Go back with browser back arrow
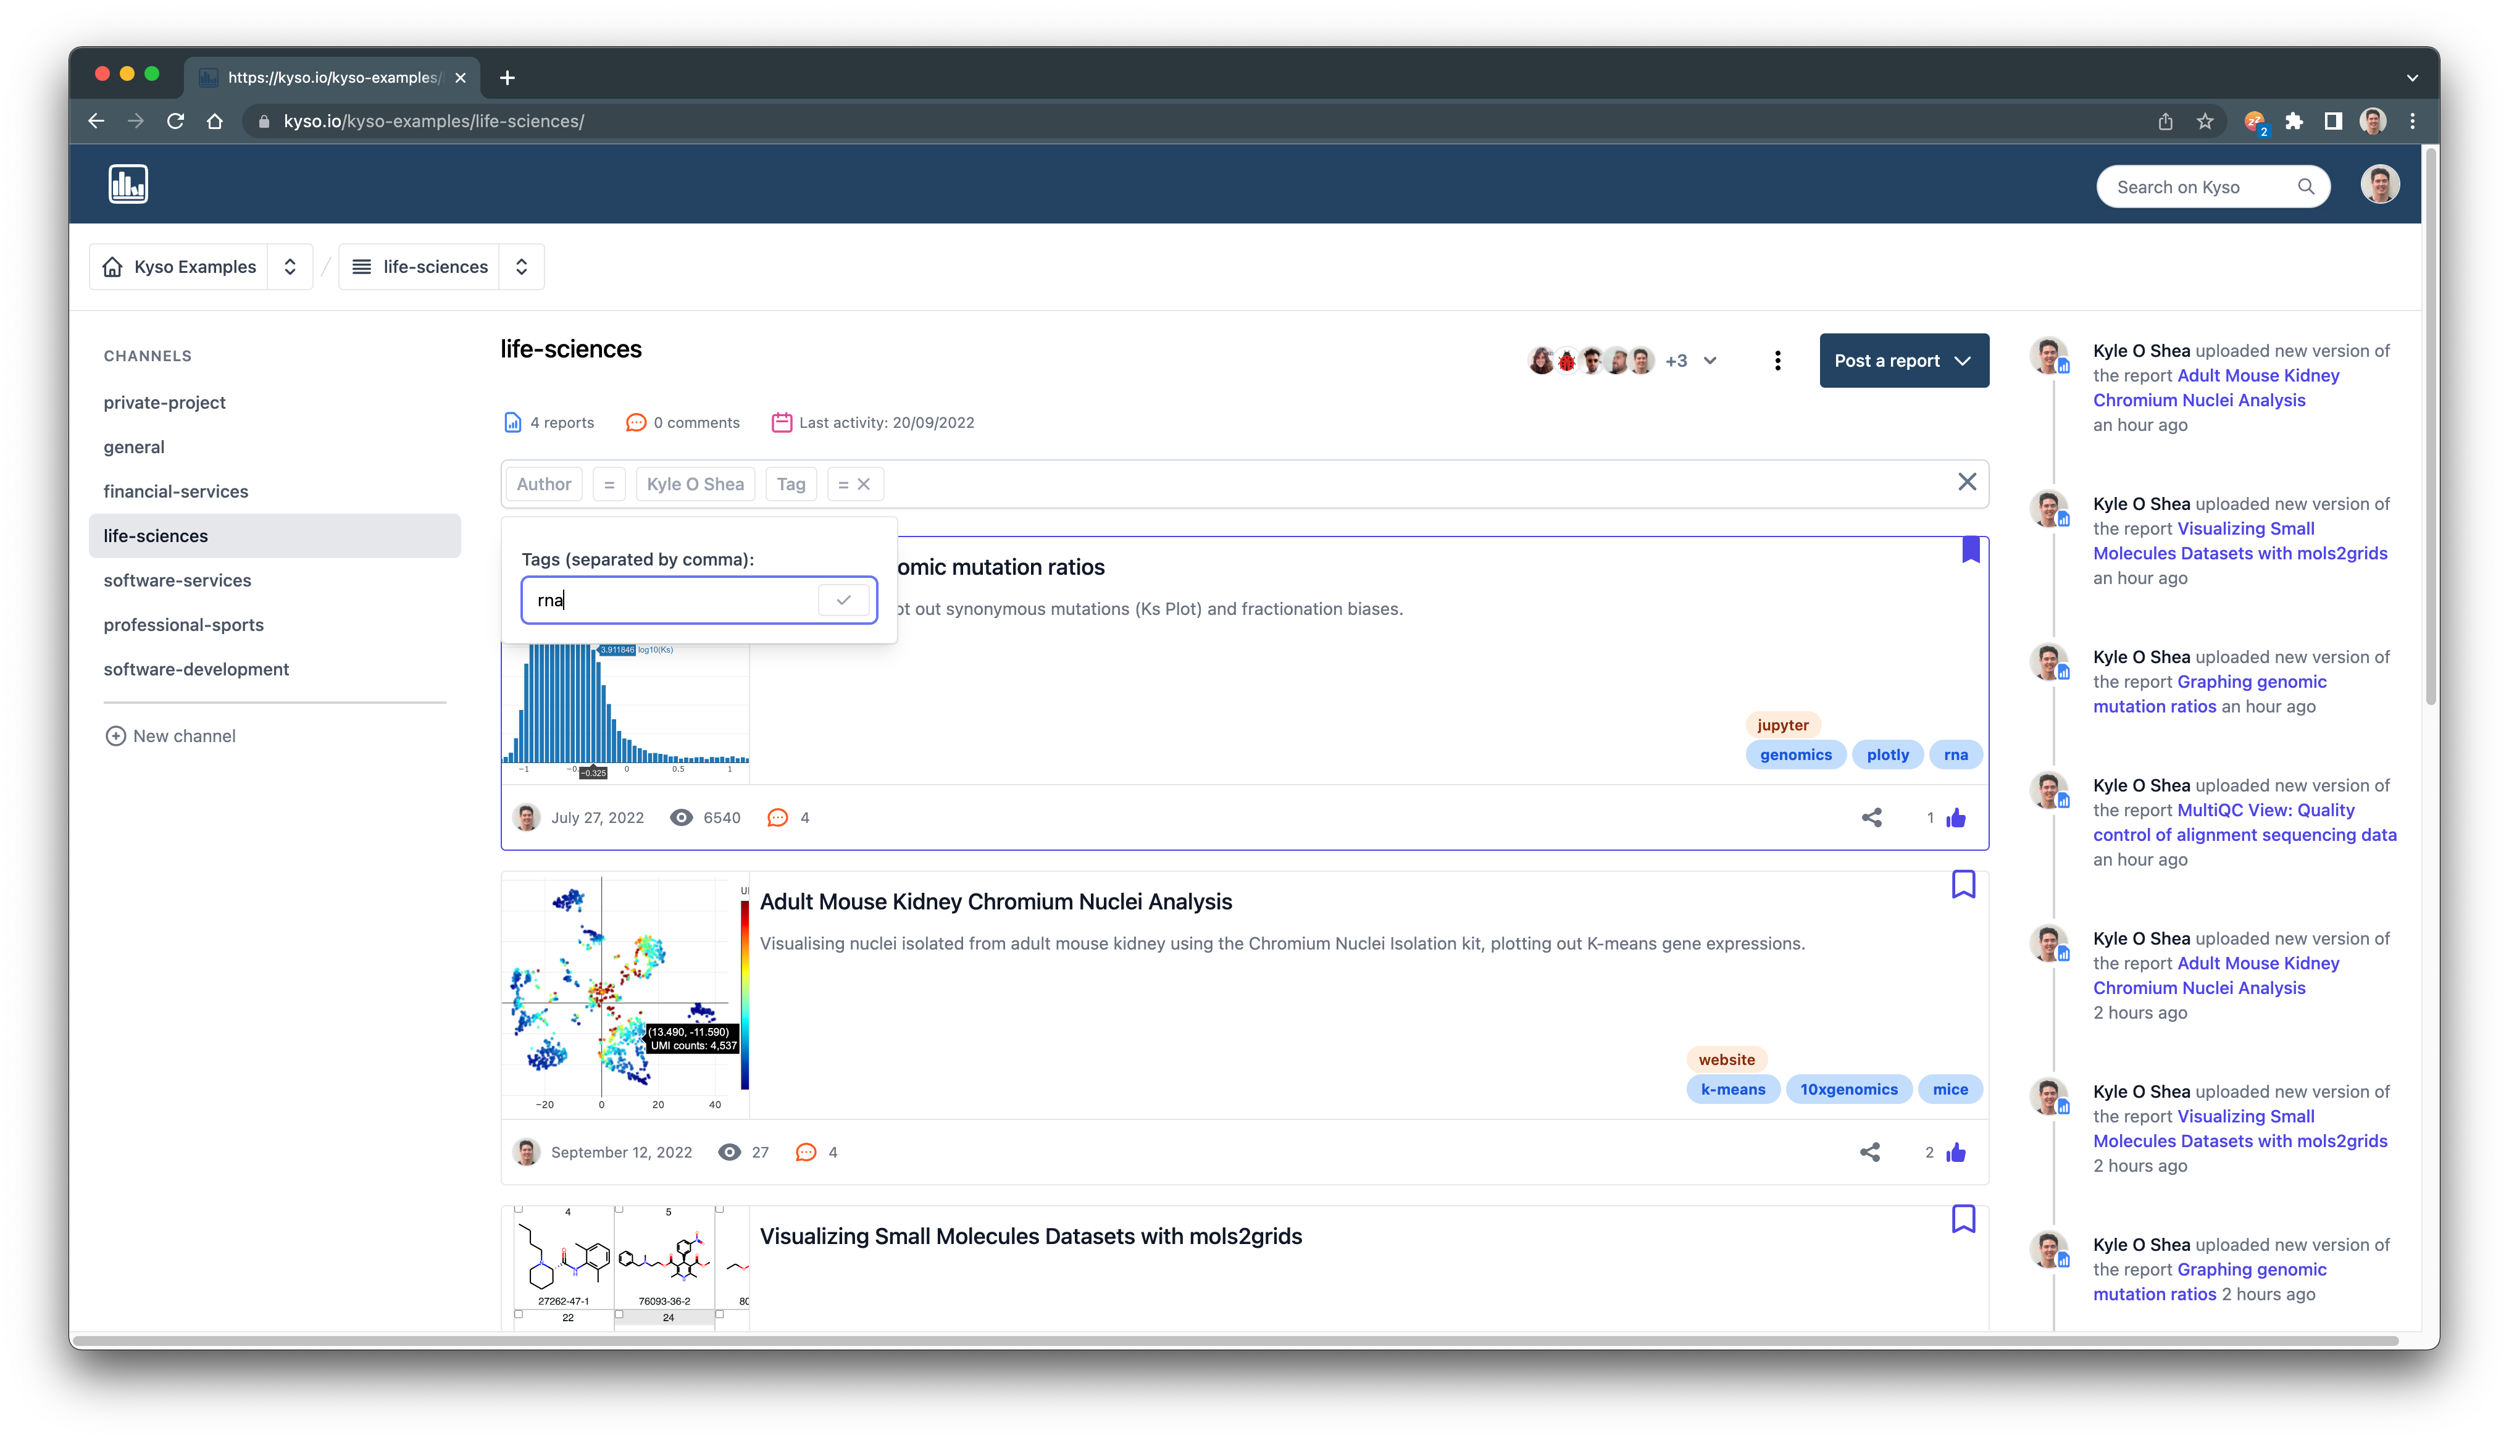Screen dimensions: 2509x1441 click(x=96, y=121)
